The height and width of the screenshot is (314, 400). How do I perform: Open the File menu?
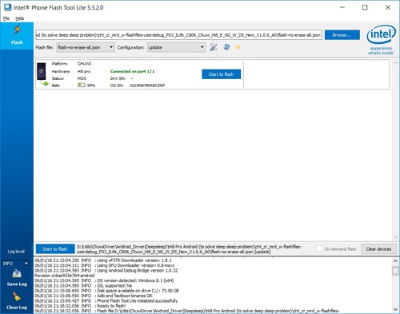coord(6,18)
